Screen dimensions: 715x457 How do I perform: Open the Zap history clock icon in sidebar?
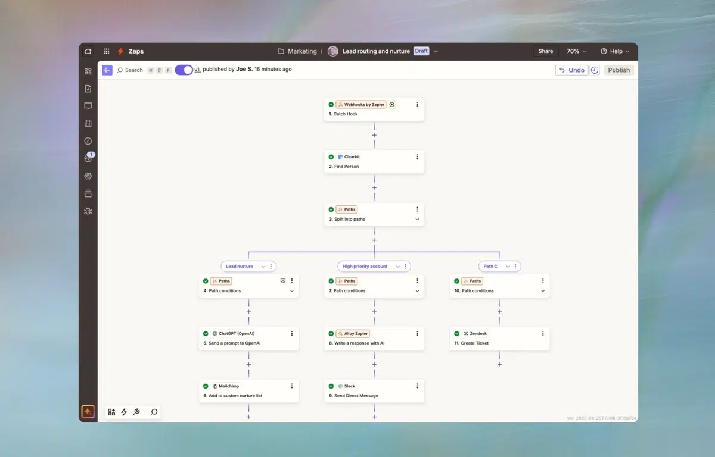(88, 141)
